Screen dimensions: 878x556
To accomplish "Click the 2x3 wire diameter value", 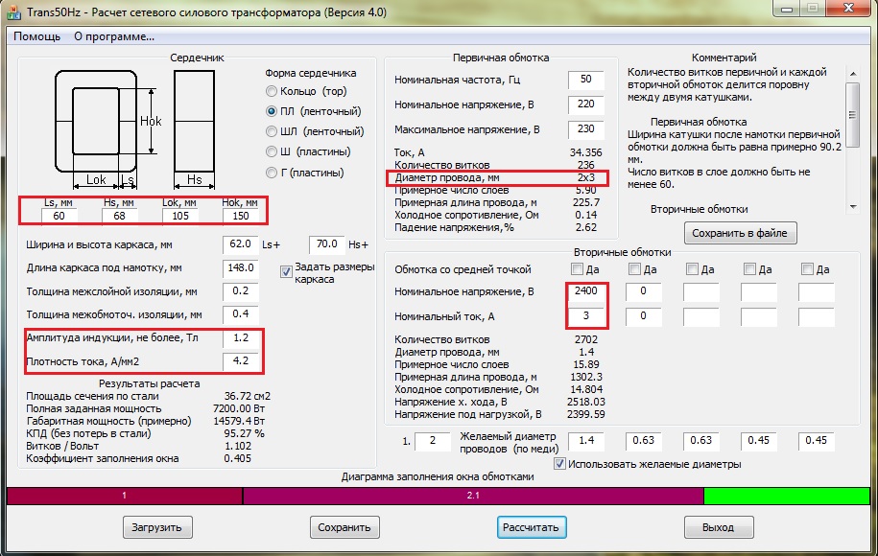I will (x=585, y=178).
